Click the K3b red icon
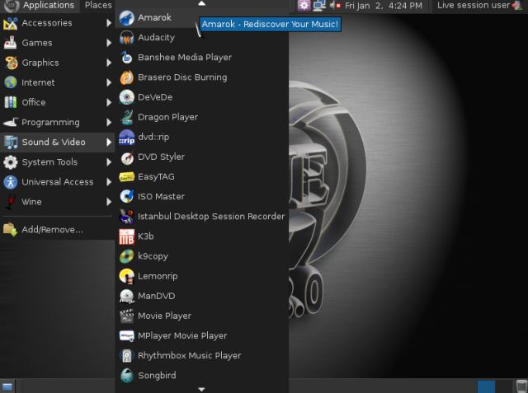Image resolution: width=528 pixels, height=393 pixels. click(126, 236)
